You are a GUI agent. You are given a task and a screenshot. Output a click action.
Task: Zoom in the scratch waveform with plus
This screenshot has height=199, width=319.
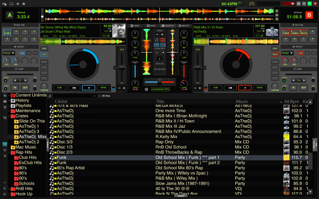click(x=162, y=35)
